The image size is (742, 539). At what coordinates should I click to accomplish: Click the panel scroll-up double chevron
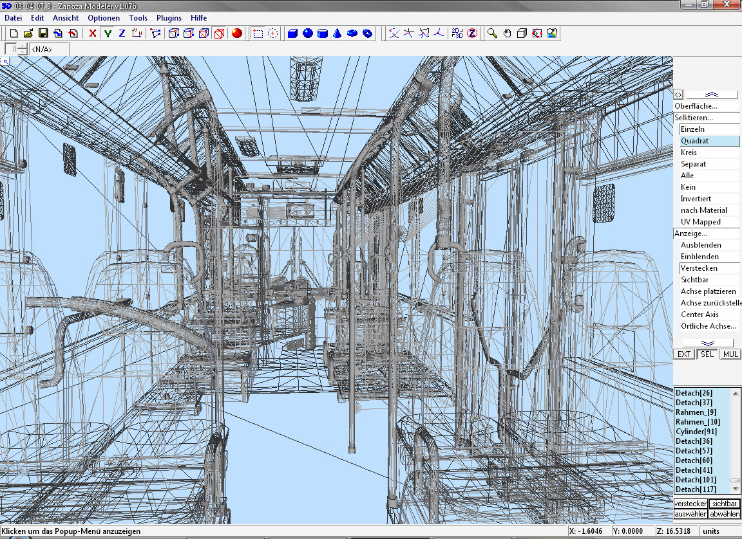[x=712, y=95]
